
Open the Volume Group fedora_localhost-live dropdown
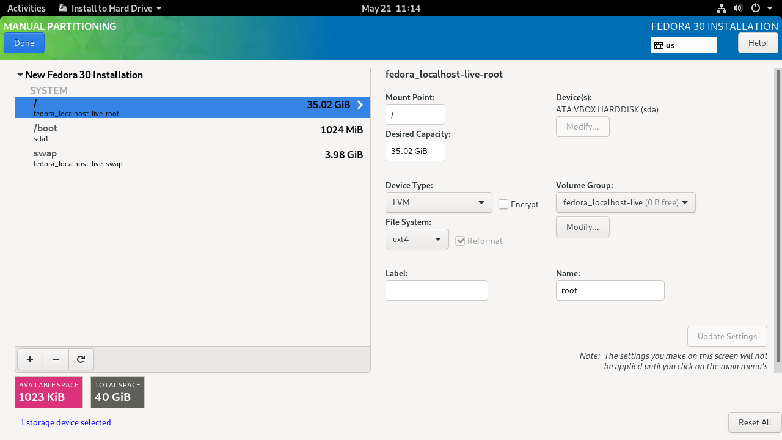coord(626,202)
